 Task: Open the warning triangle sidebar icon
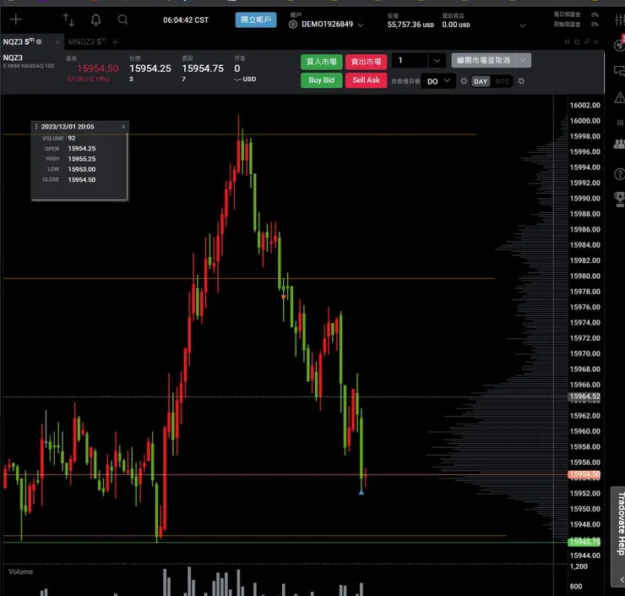pos(619,97)
